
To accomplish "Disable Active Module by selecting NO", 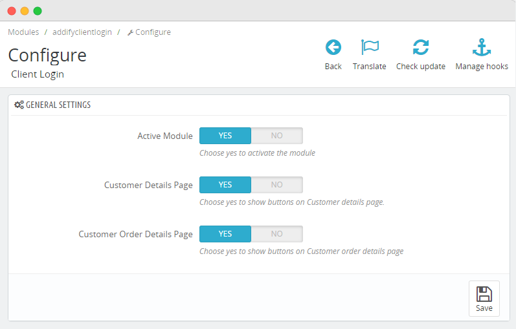I will 276,136.
